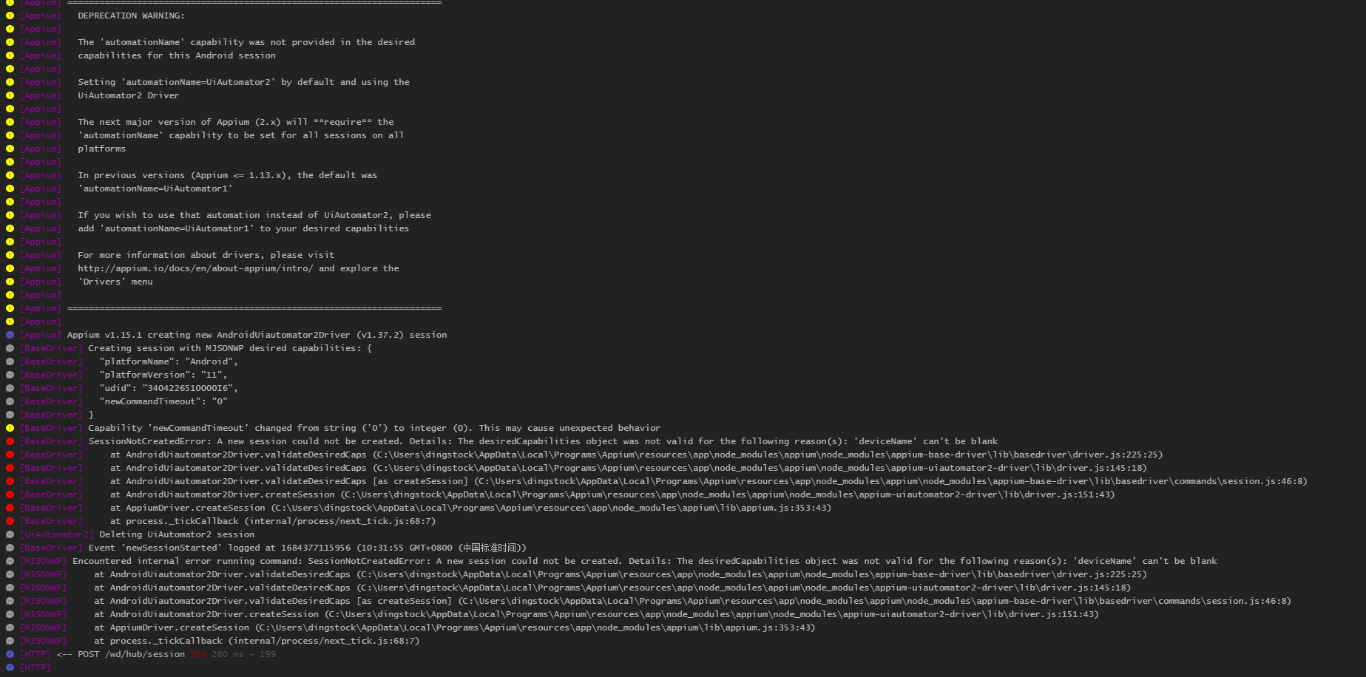Image resolution: width=1366 pixels, height=677 pixels.
Task: Click the [MJSONWP] tag on the Encountered internal error line
Action: (x=43, y=561)
